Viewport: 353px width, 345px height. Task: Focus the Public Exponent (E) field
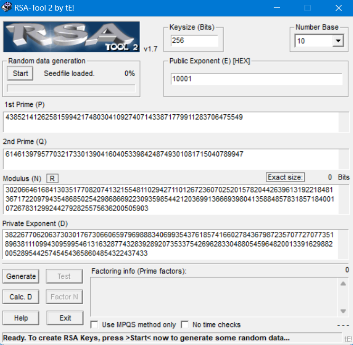pos(256,79)
